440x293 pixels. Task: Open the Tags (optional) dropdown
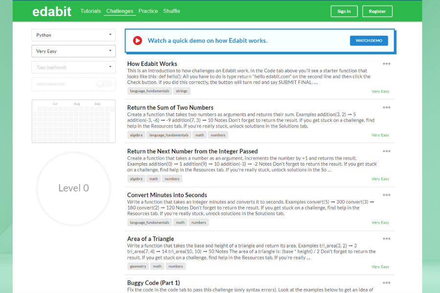click(73, 67)
